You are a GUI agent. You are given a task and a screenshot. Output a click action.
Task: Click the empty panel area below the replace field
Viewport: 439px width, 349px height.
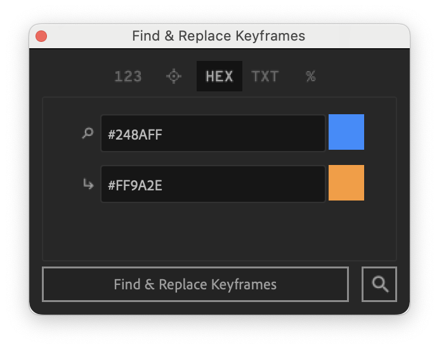click(219, 231)
